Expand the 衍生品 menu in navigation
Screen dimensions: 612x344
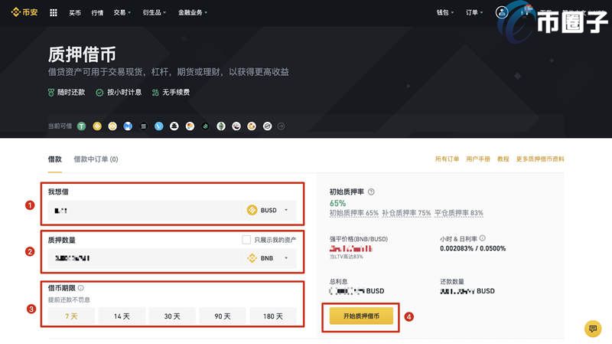[x=155, y=12]
